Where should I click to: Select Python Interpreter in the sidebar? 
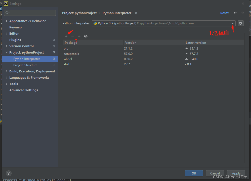30,59
